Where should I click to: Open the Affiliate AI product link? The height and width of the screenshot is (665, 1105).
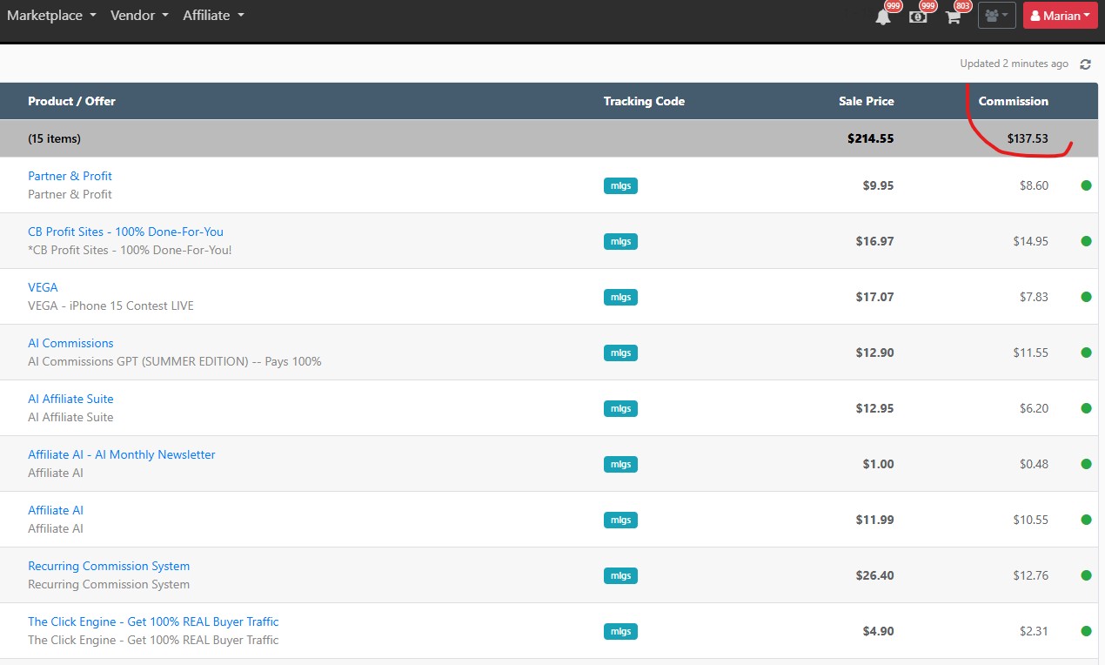[56, 510]
